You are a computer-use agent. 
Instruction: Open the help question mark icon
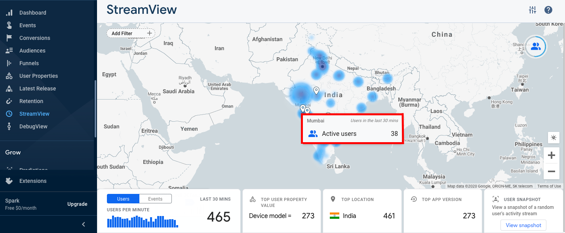click(548, 10)
